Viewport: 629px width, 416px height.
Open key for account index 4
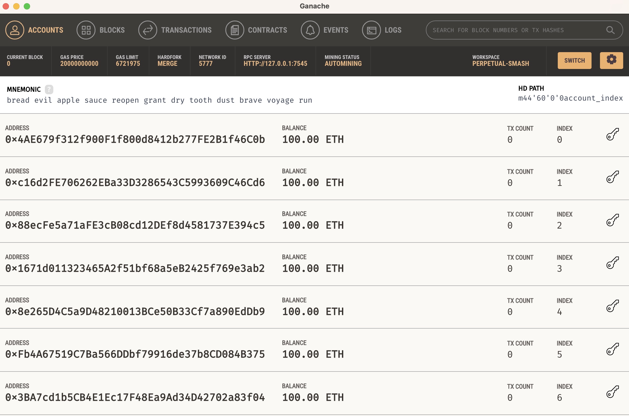tap(613, 306)
